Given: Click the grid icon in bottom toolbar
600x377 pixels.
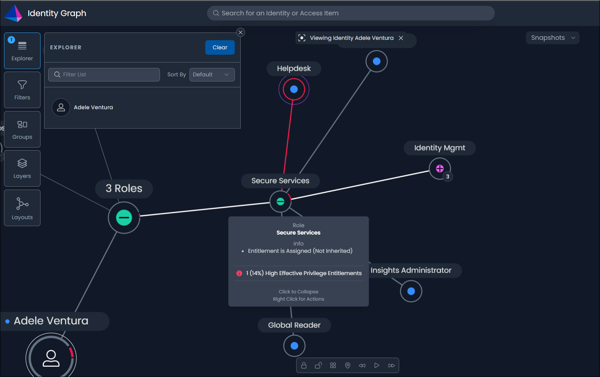Looking at the screenshot, I should pos(333,365).
